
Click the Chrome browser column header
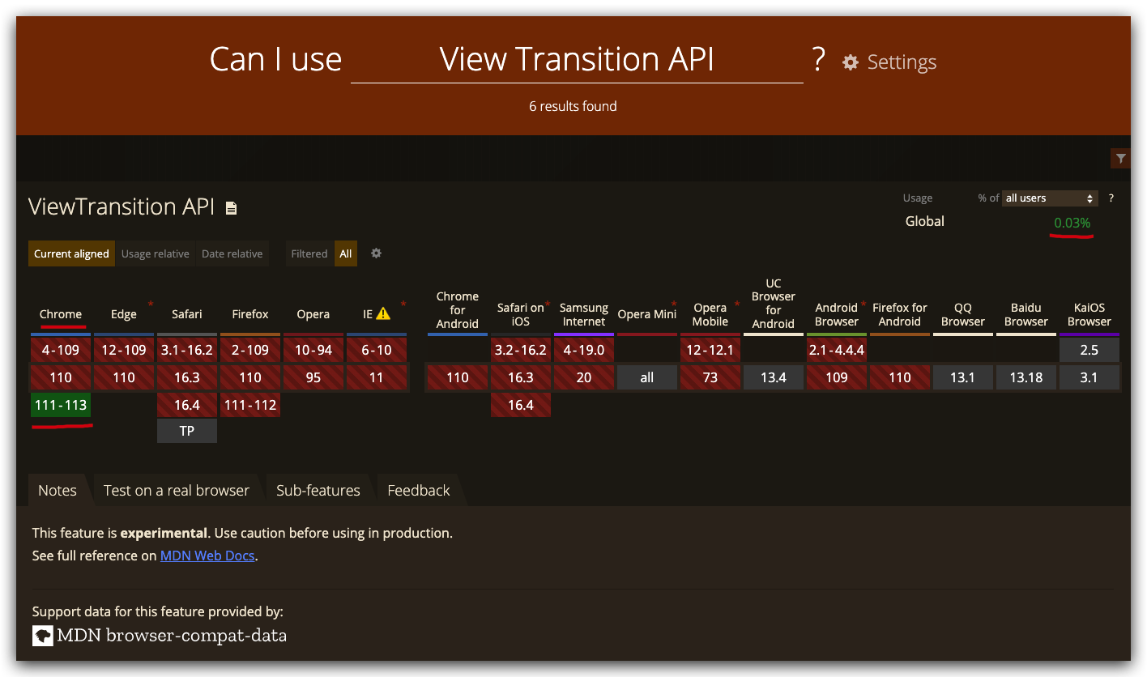pyautogui.click(x=61, y=314)
